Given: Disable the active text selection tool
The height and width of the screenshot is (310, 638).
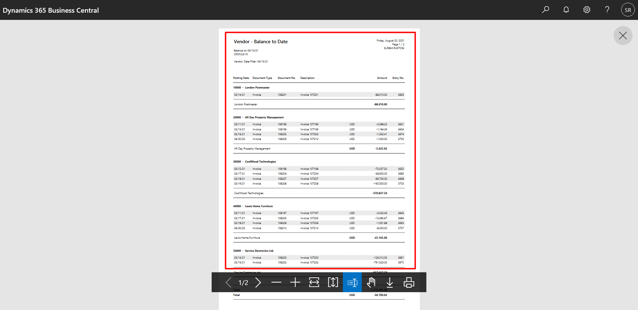Looking at the screenshot, I should [352, 282].
